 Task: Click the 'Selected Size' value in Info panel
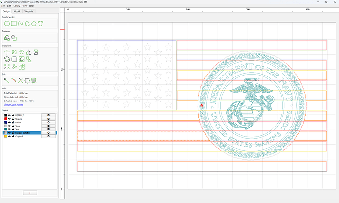pyautogui.click(x=27, y=101)
